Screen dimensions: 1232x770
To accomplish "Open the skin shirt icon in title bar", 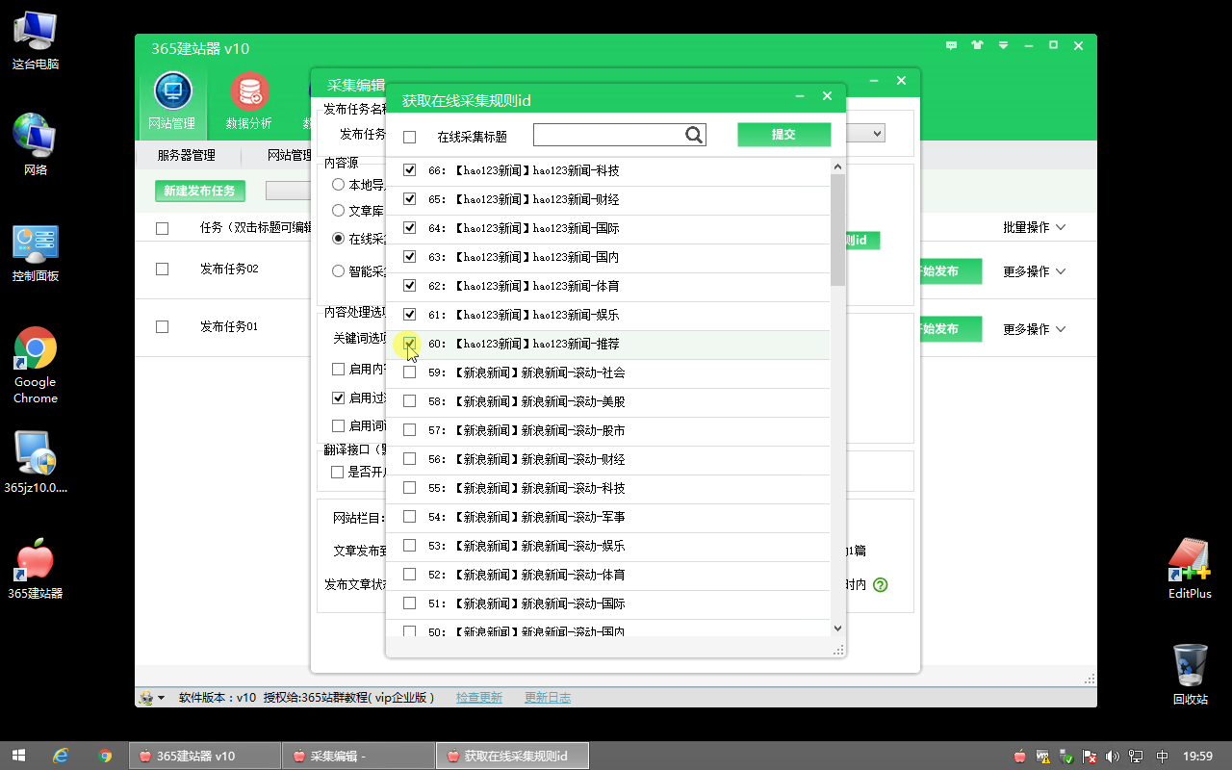I will (978, 45).
